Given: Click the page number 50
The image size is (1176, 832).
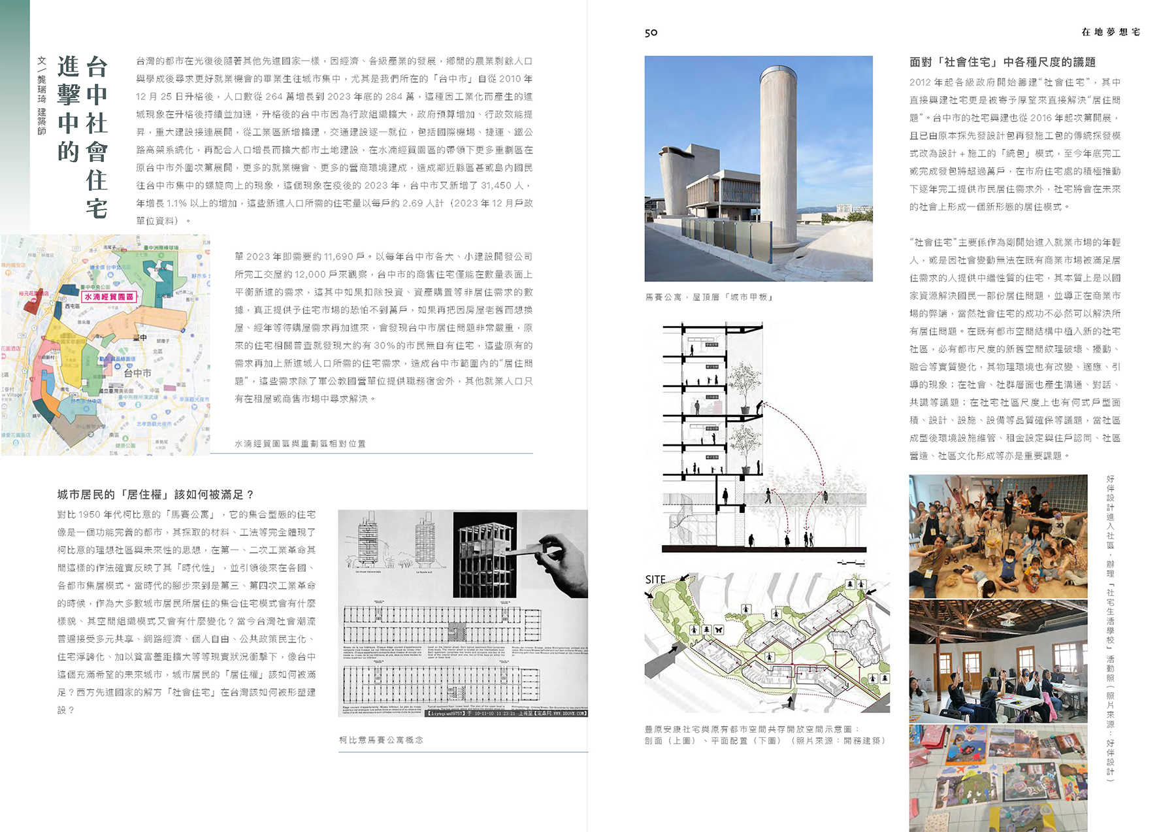Looking at the screenshot, I should coord(651,33).
